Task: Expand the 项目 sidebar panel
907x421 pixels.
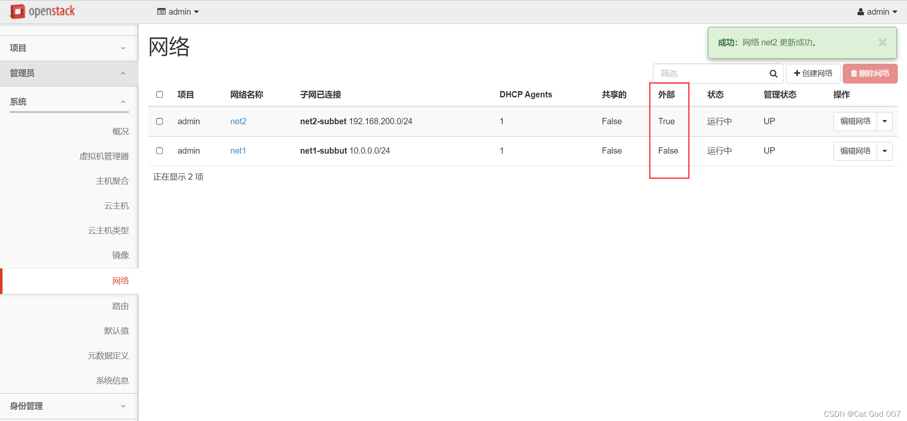Action: pos(69,48)
